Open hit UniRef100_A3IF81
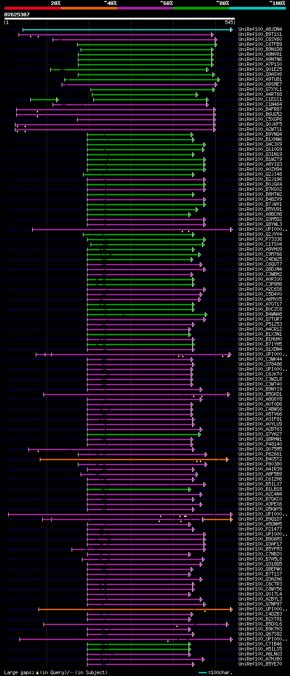This screenshot has height=676, width=290. (x=260, y=419)
